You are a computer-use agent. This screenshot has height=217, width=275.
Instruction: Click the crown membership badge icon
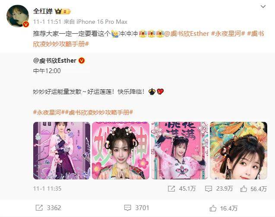pyautogui.click(x=63, y=12)
